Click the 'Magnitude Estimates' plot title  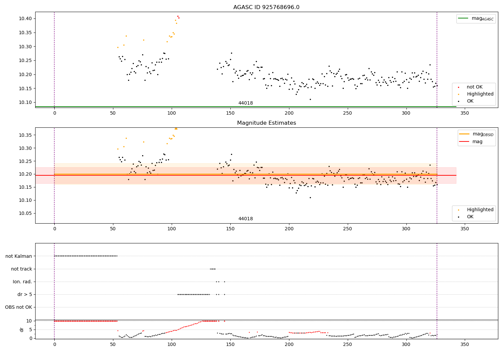click(266, 123)
